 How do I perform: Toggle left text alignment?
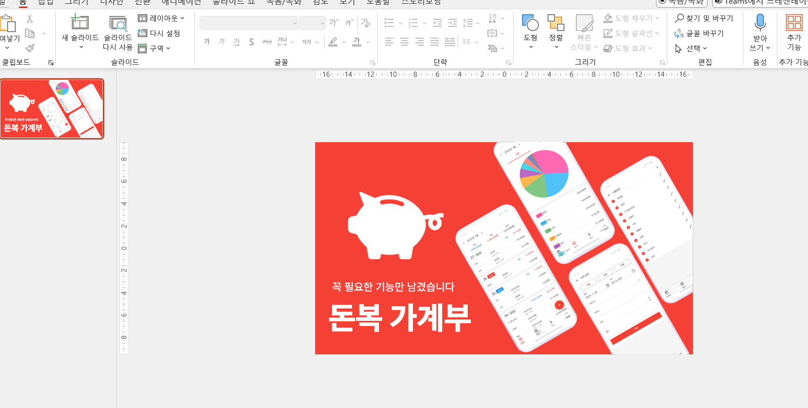point(389,42)
